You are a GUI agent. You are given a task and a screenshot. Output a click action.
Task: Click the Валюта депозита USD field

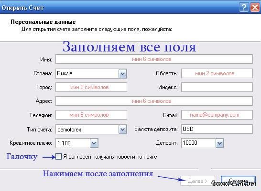click(x=217, y=129)
